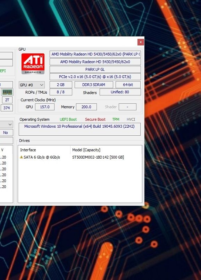Click the ST500DM002-1BD142 [500 GB] drive model
This screenshot has width=201, height=280.
[x=98, y=157]
